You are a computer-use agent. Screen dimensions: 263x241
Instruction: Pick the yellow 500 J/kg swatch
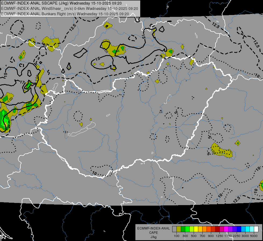click(196, 229)
